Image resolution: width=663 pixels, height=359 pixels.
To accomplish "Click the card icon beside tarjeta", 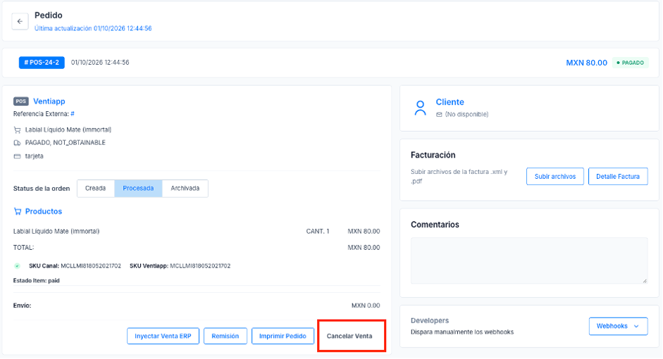I will (18, 156).
